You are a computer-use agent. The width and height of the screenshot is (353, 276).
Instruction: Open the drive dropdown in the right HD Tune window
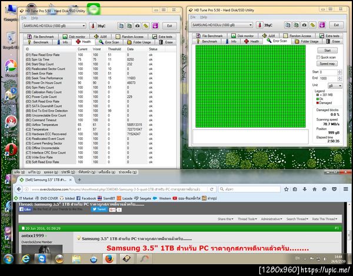(222, 25)
